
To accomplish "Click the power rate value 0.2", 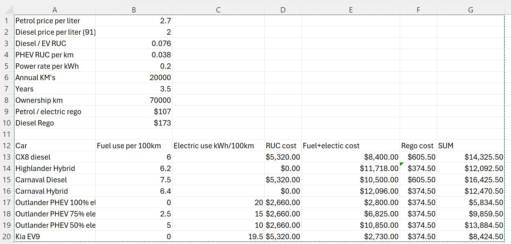I will (x=134, y=66).
